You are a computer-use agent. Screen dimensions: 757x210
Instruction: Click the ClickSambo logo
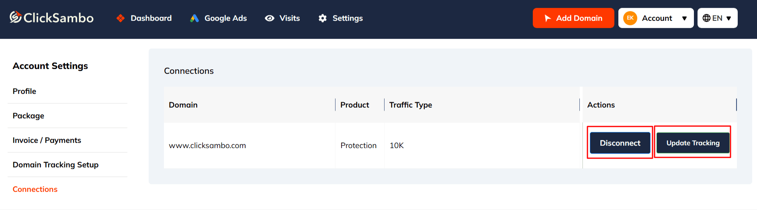pos(51,18)
